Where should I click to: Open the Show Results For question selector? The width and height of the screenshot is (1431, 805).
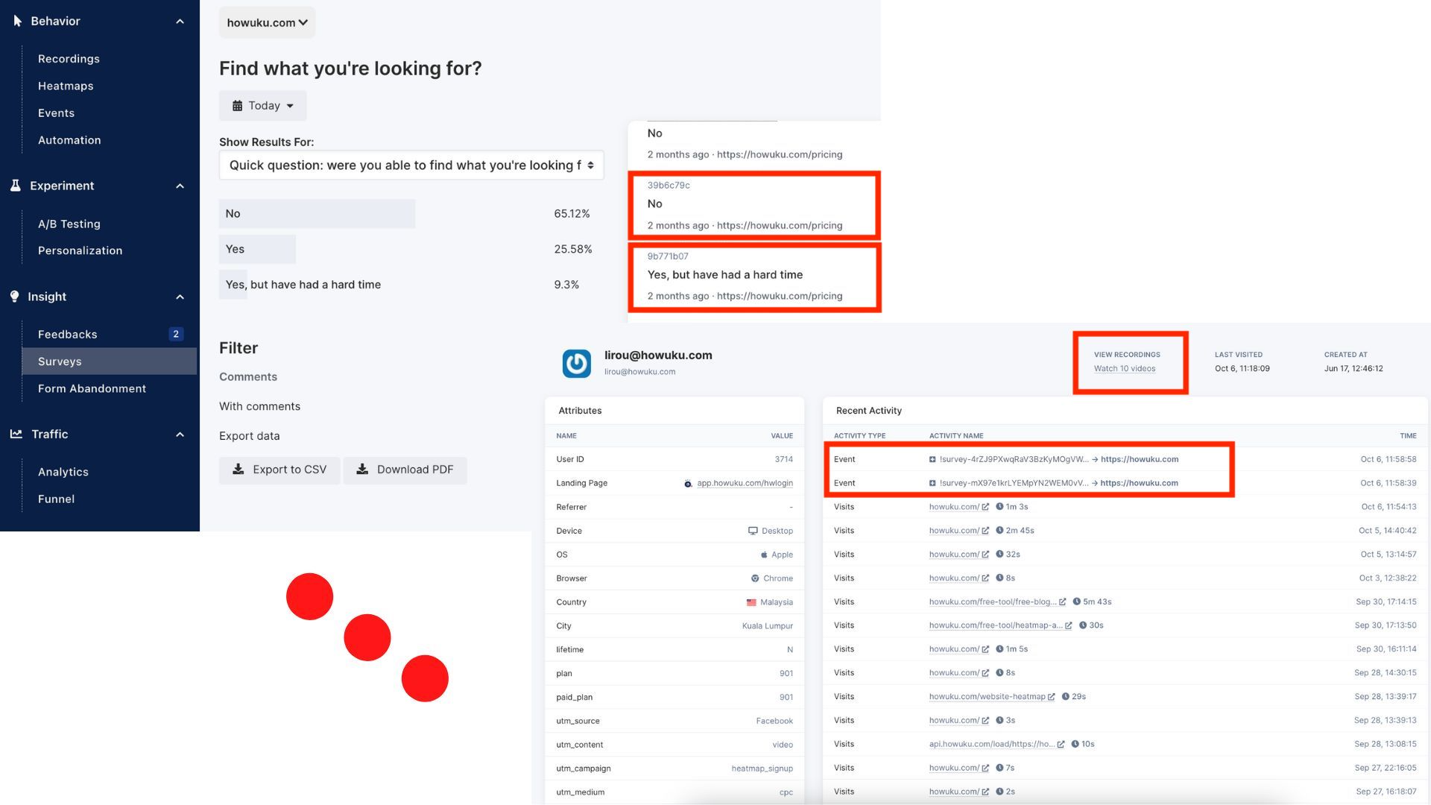(x=411, y=165)
